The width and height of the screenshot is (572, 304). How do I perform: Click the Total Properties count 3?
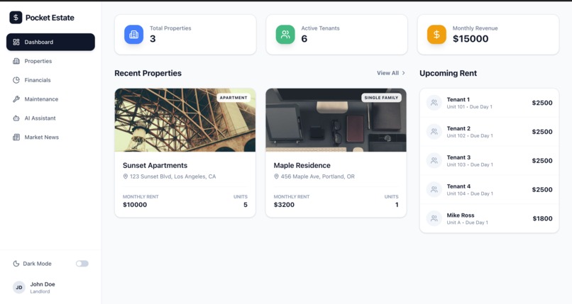tap(153, 38)
